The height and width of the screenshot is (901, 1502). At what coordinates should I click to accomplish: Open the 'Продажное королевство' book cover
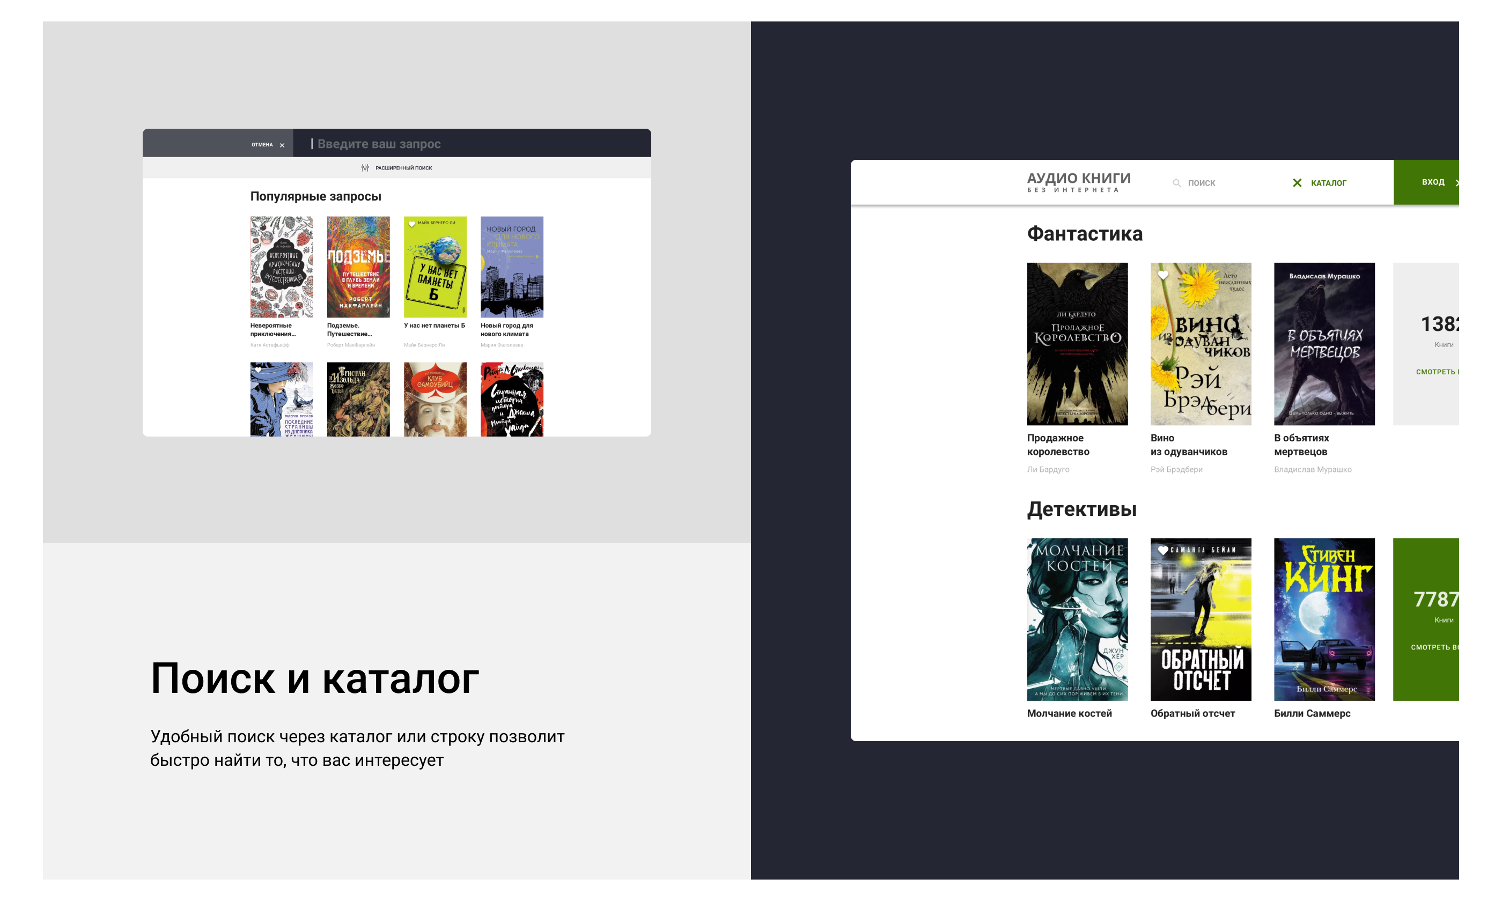tap(1077, 344)
